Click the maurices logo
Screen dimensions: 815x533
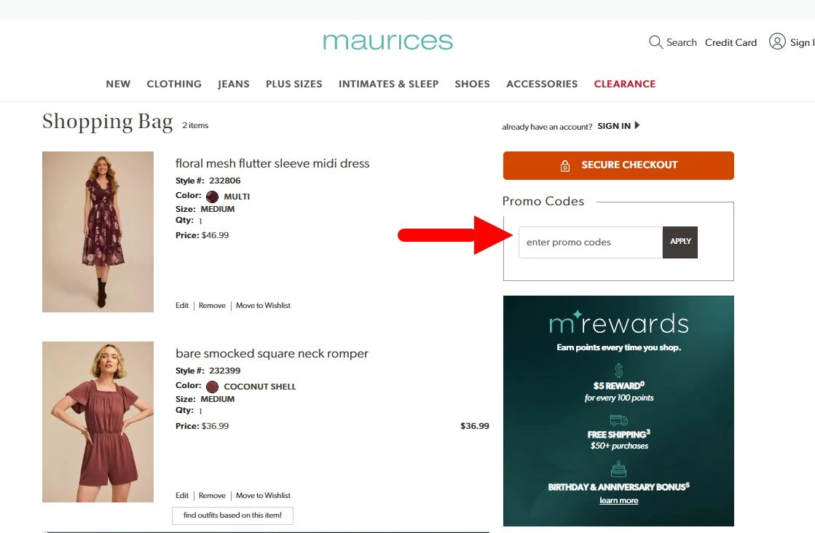[x=387, y=42]
